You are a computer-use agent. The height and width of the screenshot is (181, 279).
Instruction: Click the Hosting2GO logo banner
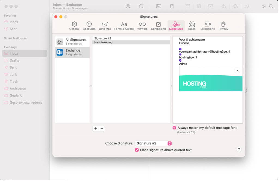coord(211,83)
